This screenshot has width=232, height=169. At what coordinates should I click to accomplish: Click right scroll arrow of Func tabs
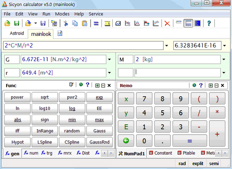(111, 153)
